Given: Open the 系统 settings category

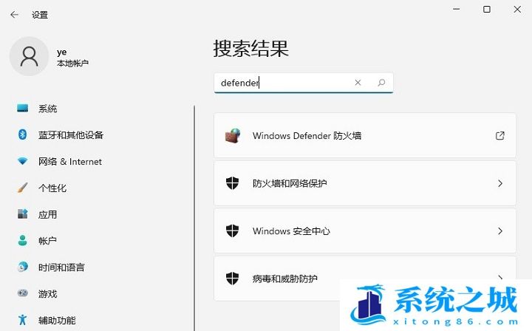Looking at the screenshot, I should [x=48, y=109].
